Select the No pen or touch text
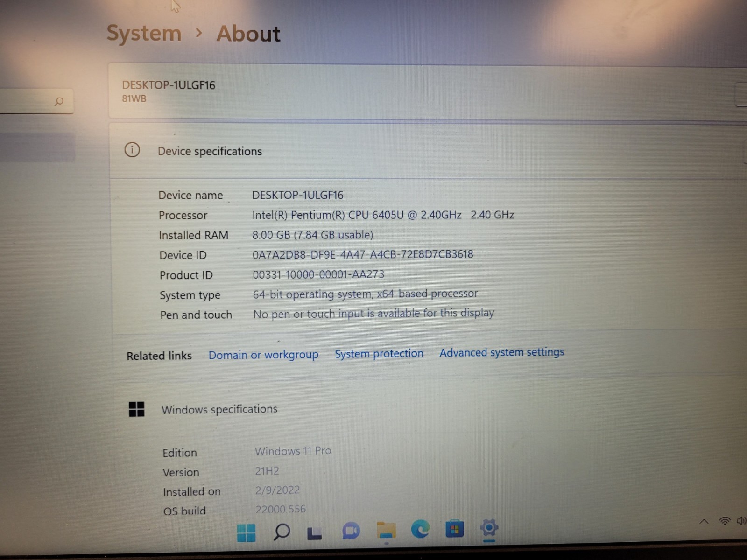This screenshot has height=560, width=747. tap(373, 314)
